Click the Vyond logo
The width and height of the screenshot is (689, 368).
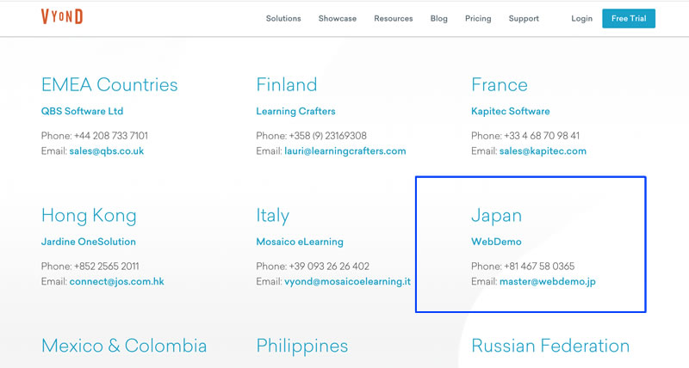point(62,16)
